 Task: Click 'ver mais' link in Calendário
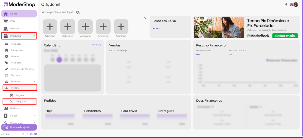pos(96,45)
